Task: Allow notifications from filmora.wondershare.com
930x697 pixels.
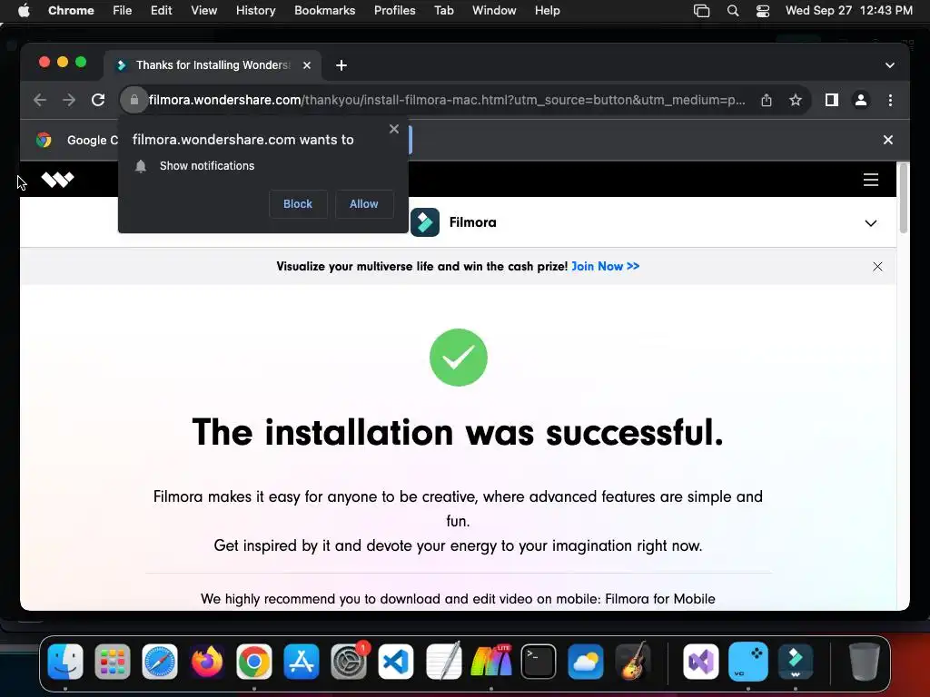Action: 363,204
